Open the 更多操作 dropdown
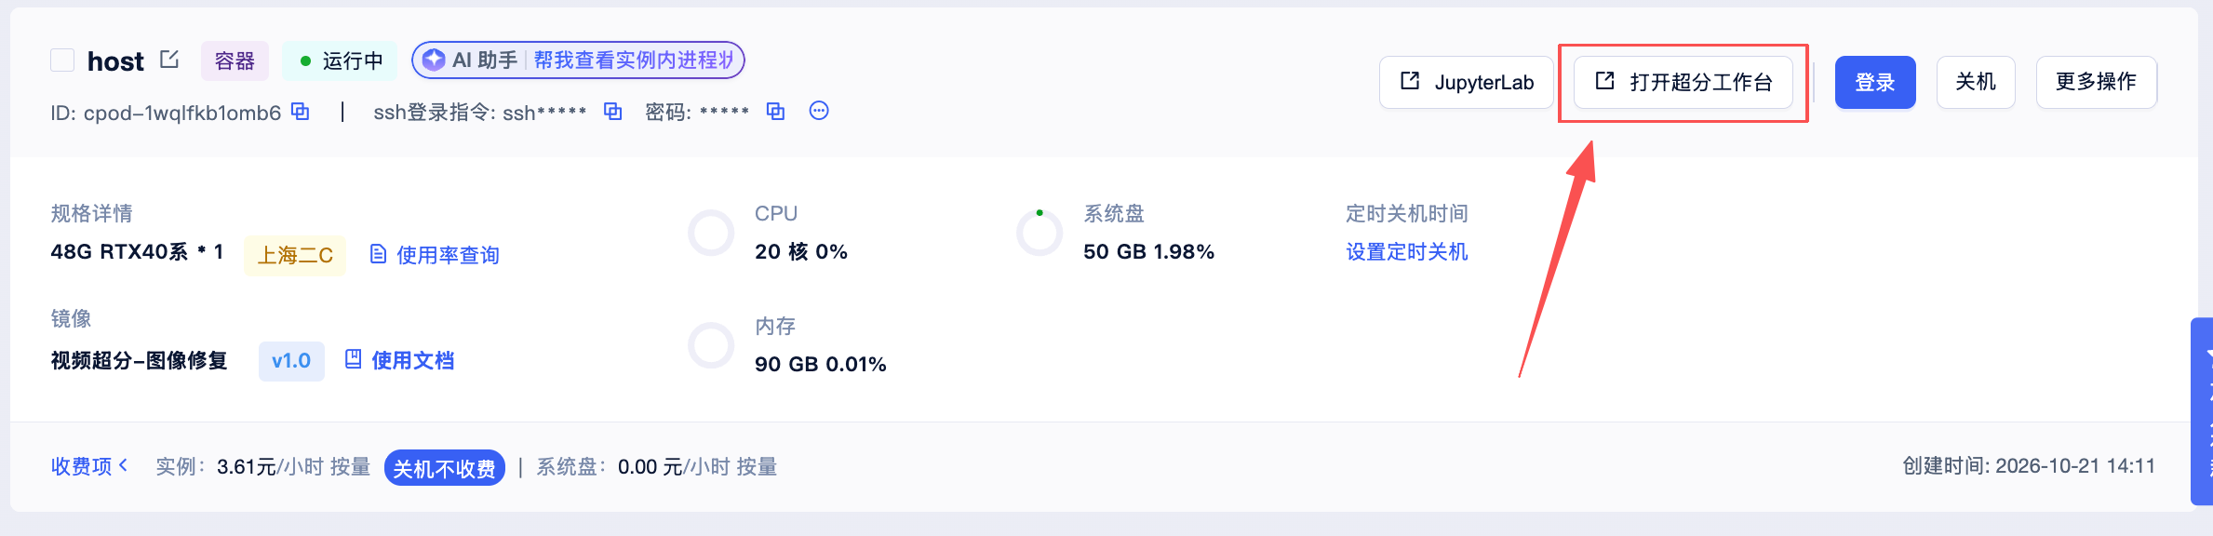Viewport: 2213px width, 536px height. (x=2096, y=82)
